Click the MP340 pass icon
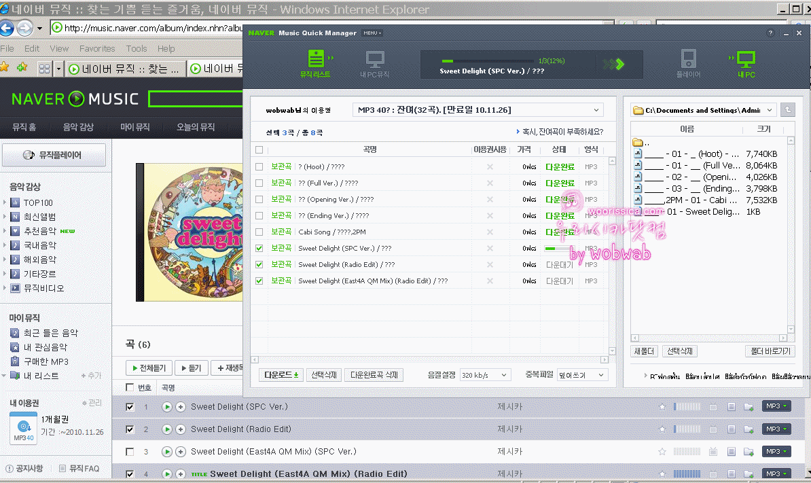 23,428
